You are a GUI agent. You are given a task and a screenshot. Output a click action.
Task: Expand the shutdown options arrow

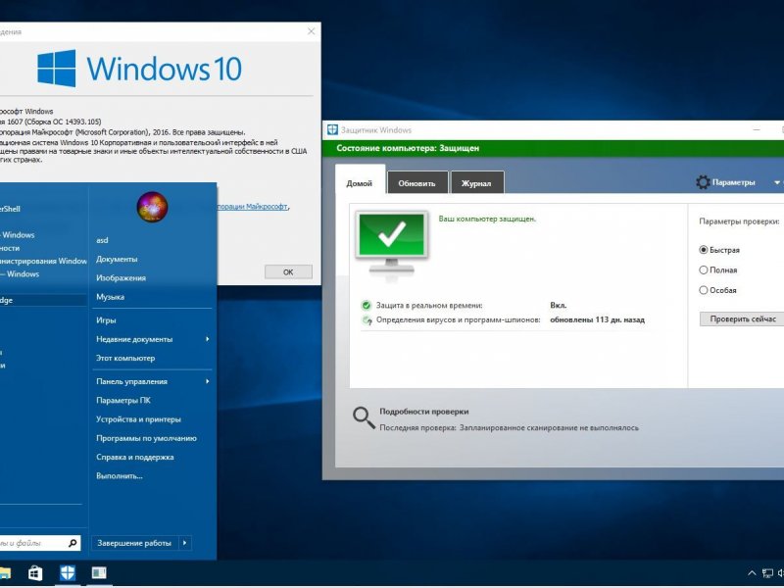185,543
